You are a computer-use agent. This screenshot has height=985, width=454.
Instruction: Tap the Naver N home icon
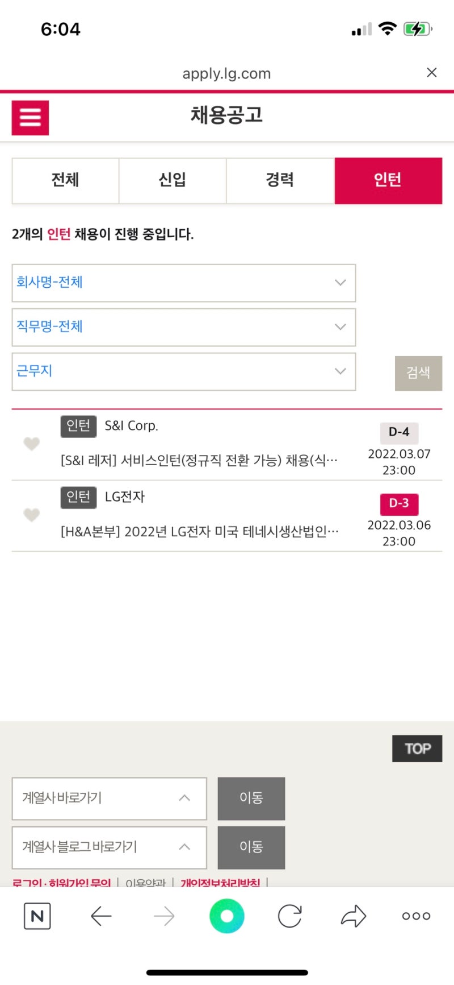pyautogui.click(x=37, y=916)
